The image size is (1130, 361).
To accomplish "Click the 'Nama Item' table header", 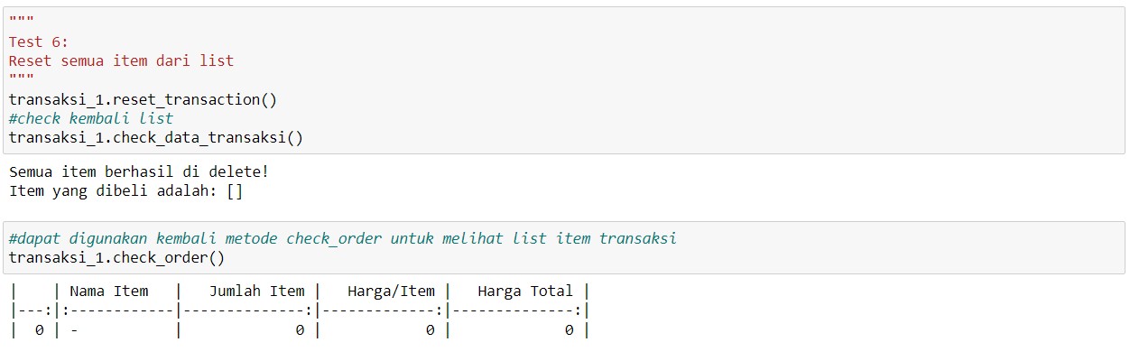I will [109, 291].
